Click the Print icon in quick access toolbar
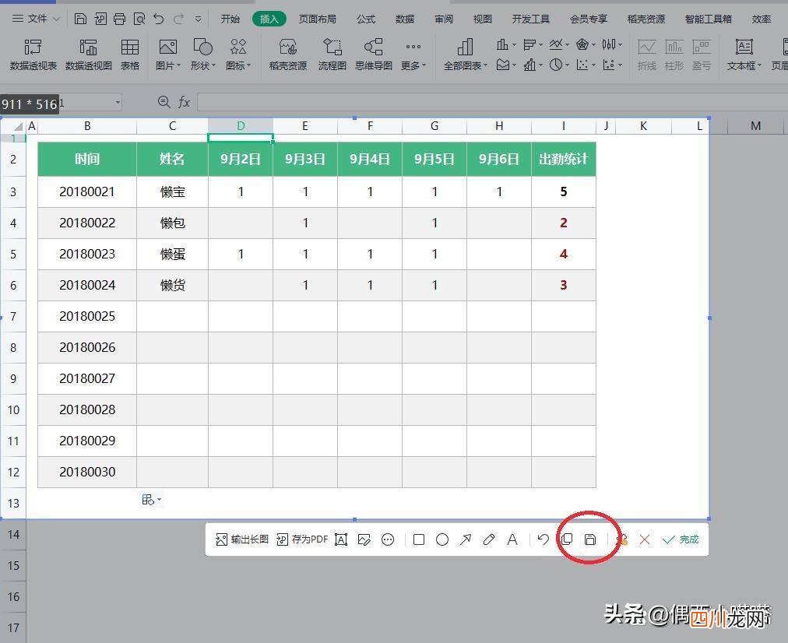The width and height of the screenshot is (788, 643). [x=120, y=19]
